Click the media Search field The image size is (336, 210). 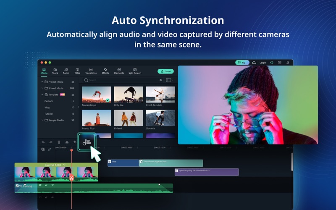click(x=123, y=80)
